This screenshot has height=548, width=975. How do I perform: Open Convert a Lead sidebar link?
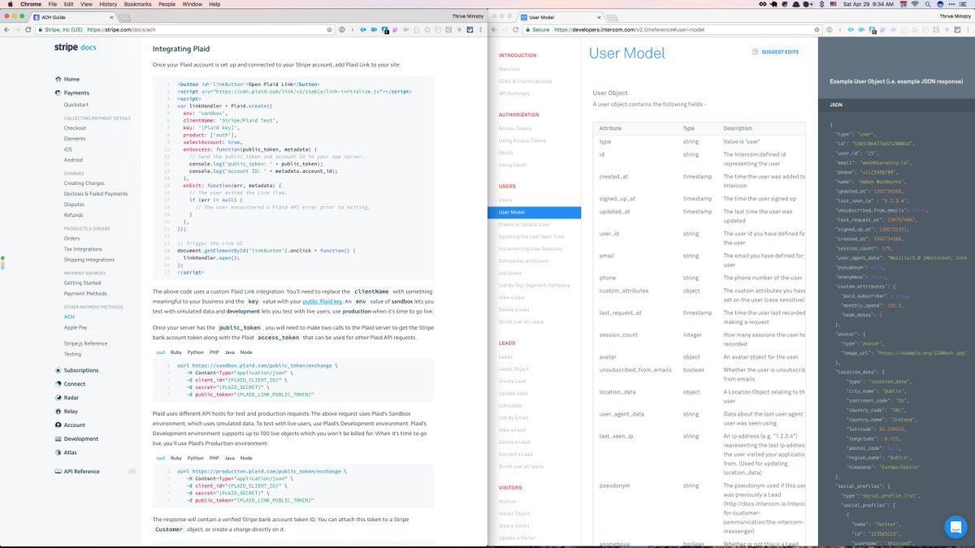pyautogui.click(x=516, y=455)
